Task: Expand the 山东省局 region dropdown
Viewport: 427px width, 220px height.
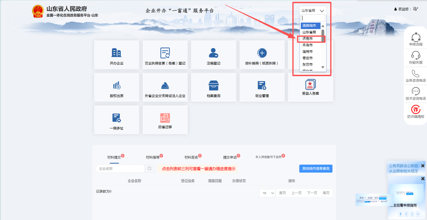Action: point(313,11)
